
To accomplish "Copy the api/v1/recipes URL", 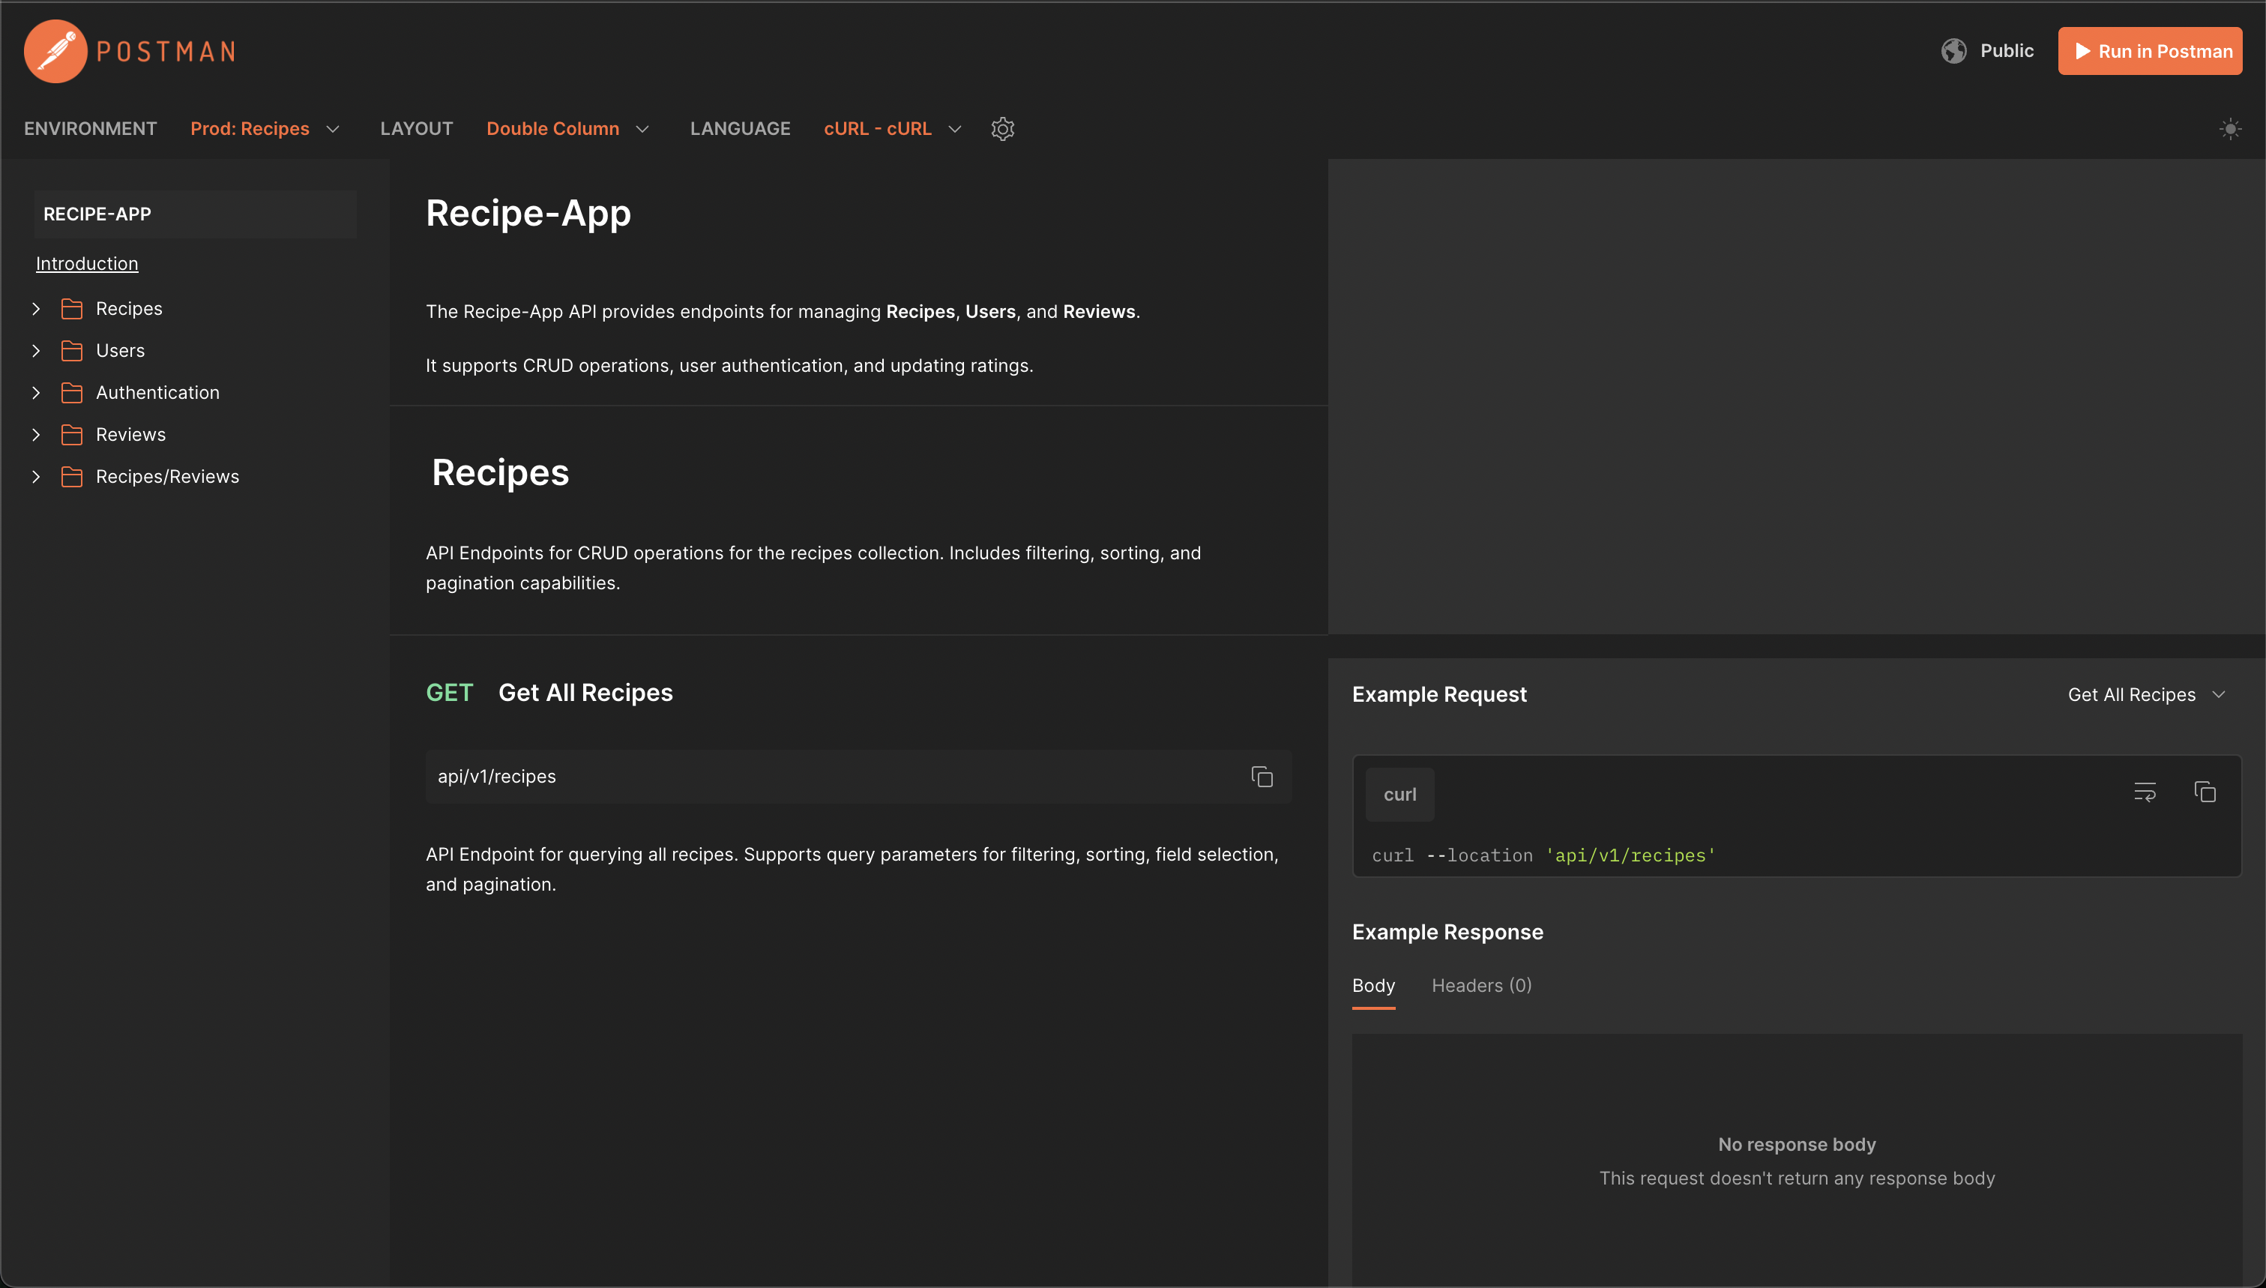I will tap(1262, 777).
